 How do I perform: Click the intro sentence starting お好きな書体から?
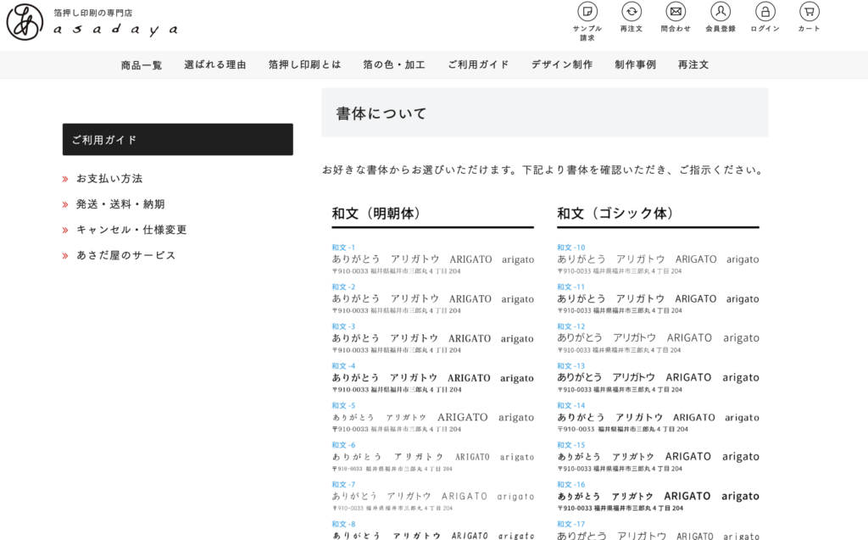(x=542, y=170)
